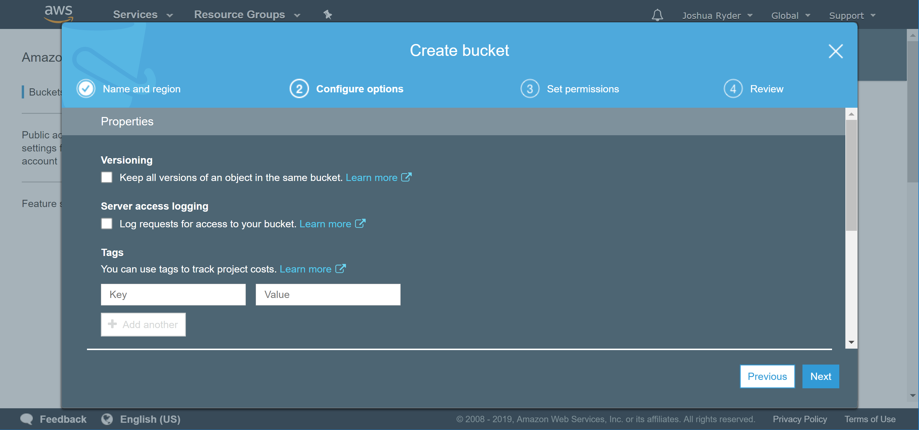Click Add another tag button
The image size is (919, 430).
tap(143, 325)
